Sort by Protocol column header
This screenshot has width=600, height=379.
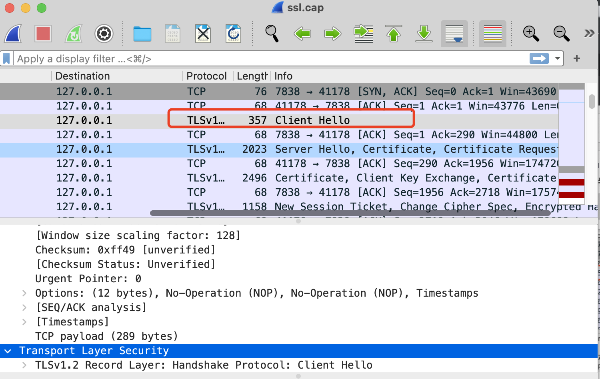point(208,76)
